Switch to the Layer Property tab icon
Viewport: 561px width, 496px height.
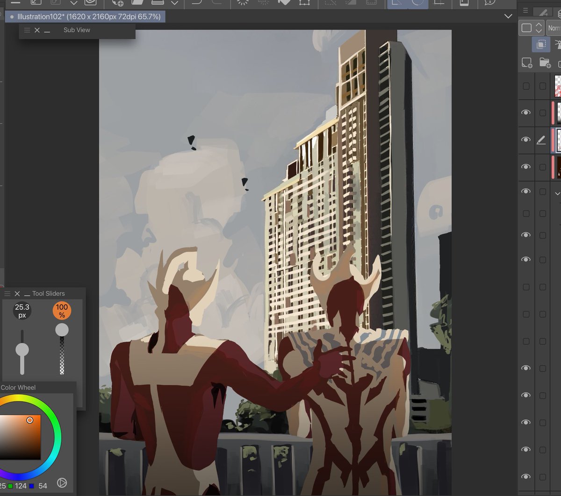pos(542,11)
